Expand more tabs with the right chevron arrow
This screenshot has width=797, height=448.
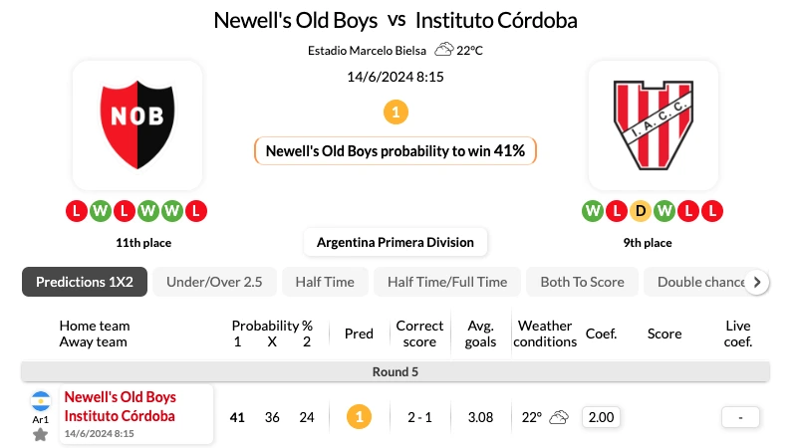tap(757, 282)
